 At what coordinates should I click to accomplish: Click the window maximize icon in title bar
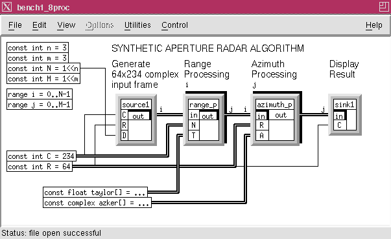(x=384, y=6)
